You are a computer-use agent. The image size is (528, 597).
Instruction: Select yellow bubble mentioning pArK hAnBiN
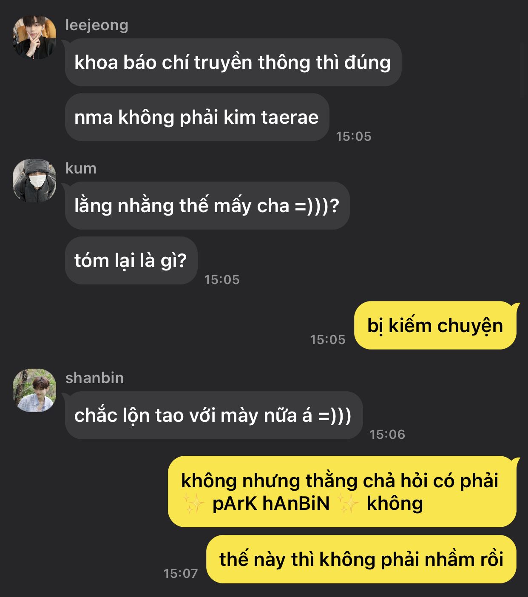pyautogui.click(x=342, y=492)
